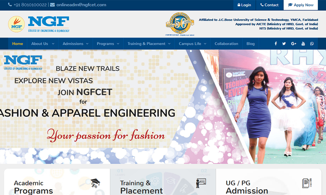The height and width of the screenshot is (195, 326).
Task: Click the graduation cap Academic Programs icon
Action: (x=95, y=183)
